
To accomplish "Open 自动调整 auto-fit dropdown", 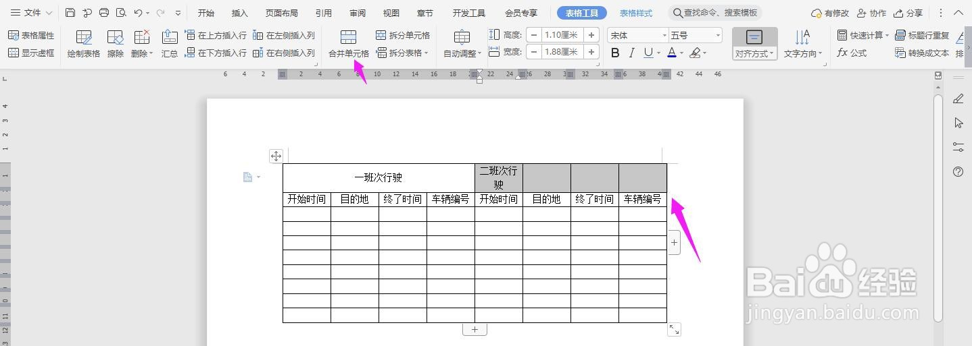I will pos(462,45).
